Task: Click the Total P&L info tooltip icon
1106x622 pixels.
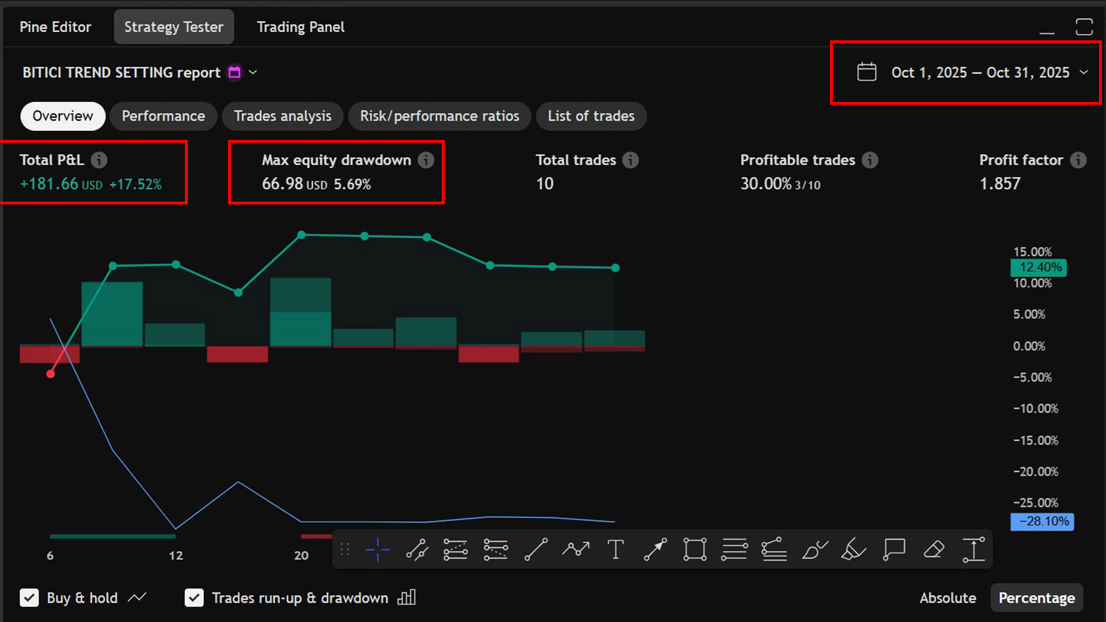Action: pos(99,160)
